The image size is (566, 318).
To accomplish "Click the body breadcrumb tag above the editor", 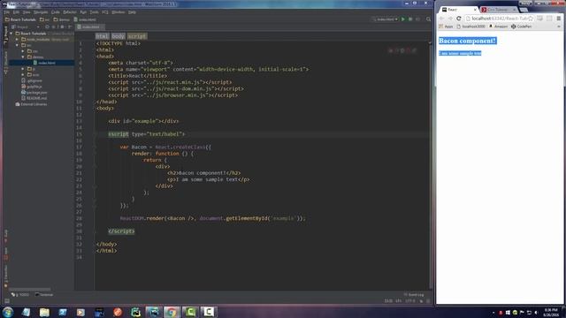I will [118, 36].
